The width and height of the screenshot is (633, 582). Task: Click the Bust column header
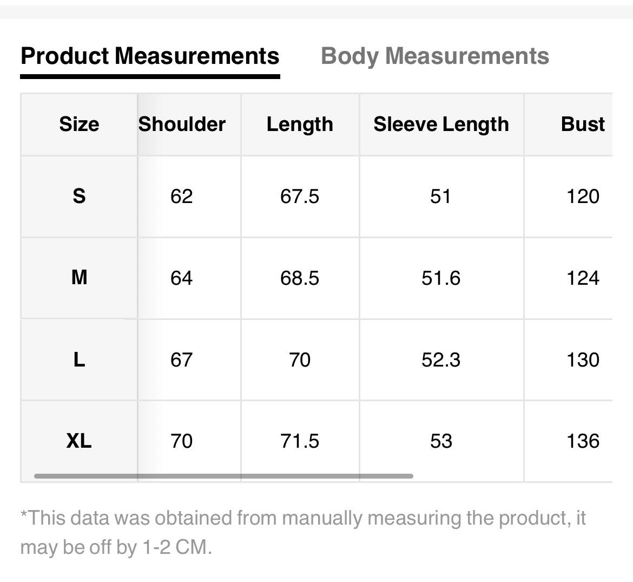click(583, 124)
